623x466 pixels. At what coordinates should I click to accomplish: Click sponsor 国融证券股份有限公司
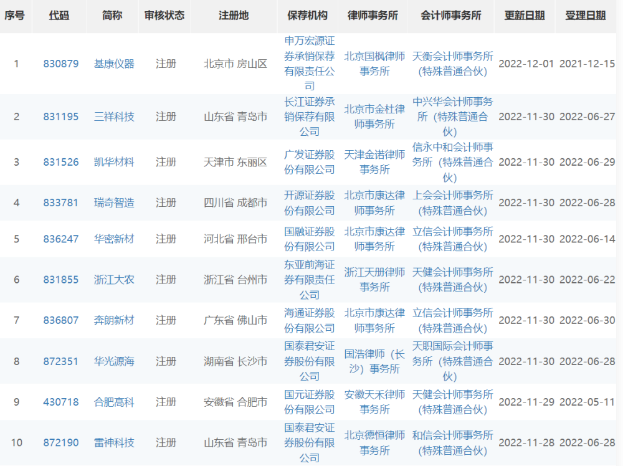click(x=310, y=239)
